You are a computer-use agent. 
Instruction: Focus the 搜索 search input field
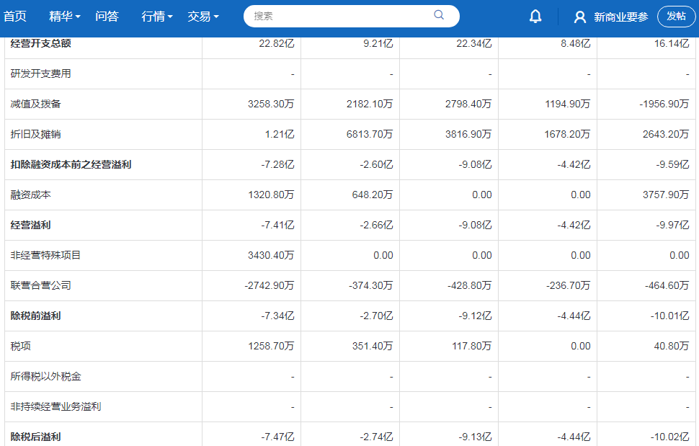[x=339, y=16]
